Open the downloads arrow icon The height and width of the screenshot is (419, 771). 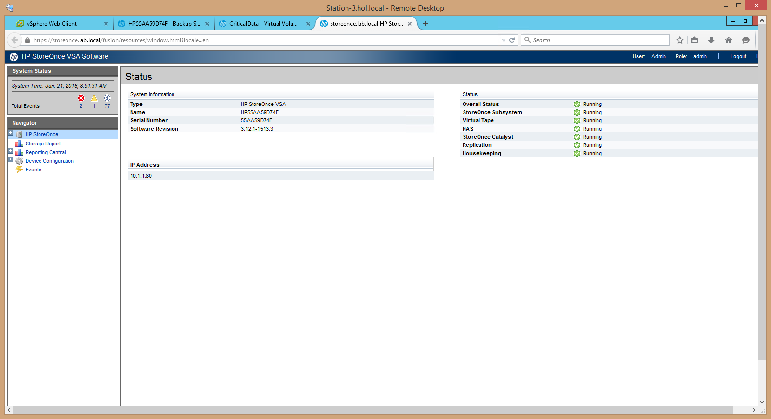[x=711, y=40]
